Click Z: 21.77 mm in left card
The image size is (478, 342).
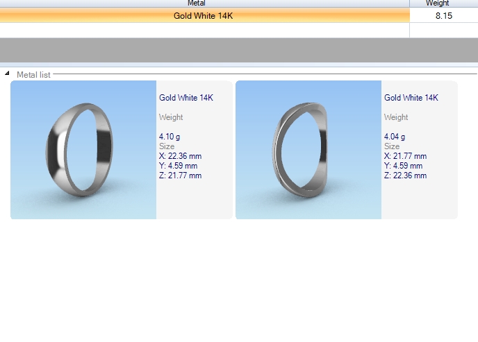181,176
